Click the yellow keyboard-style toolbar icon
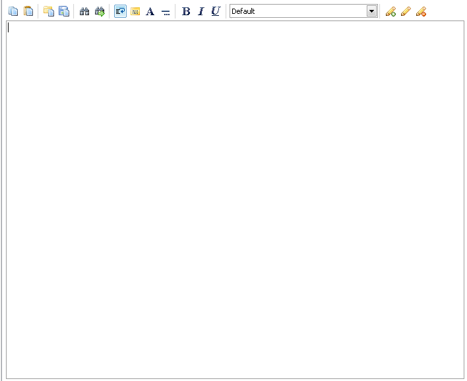467x381 pixels. (135, 11)
